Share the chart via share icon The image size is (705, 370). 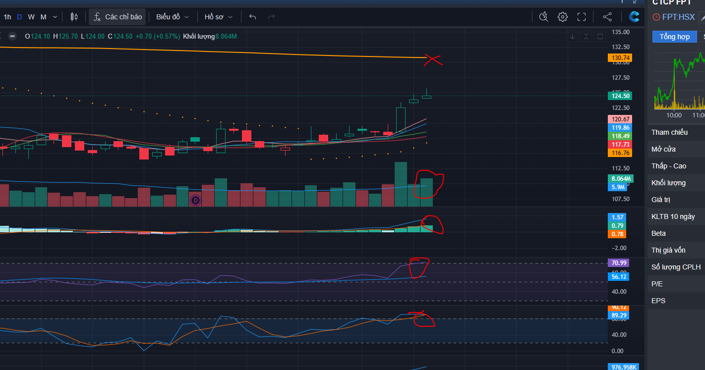point(607,17)
